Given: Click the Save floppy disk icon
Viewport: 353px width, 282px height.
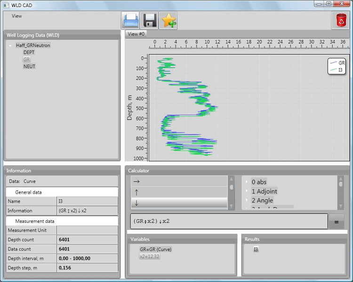Looking at the screenshot, I should point(150,21).
